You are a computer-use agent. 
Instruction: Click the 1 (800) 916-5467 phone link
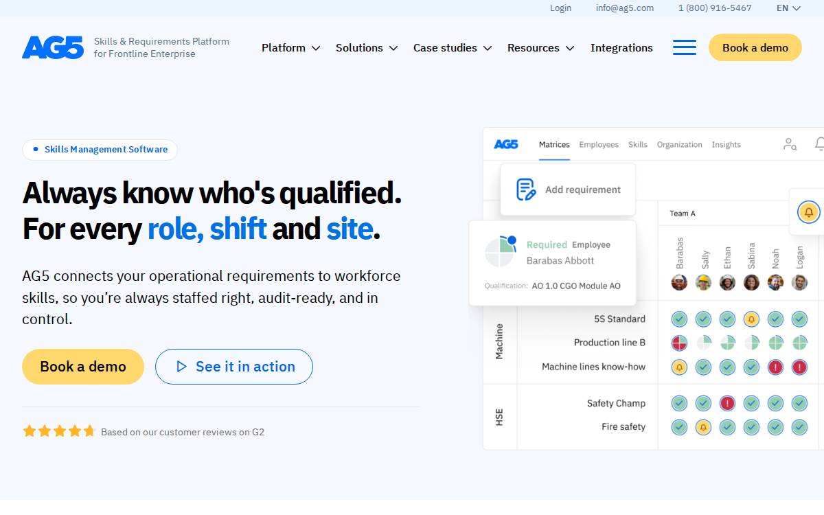click(x=715, y=8)
